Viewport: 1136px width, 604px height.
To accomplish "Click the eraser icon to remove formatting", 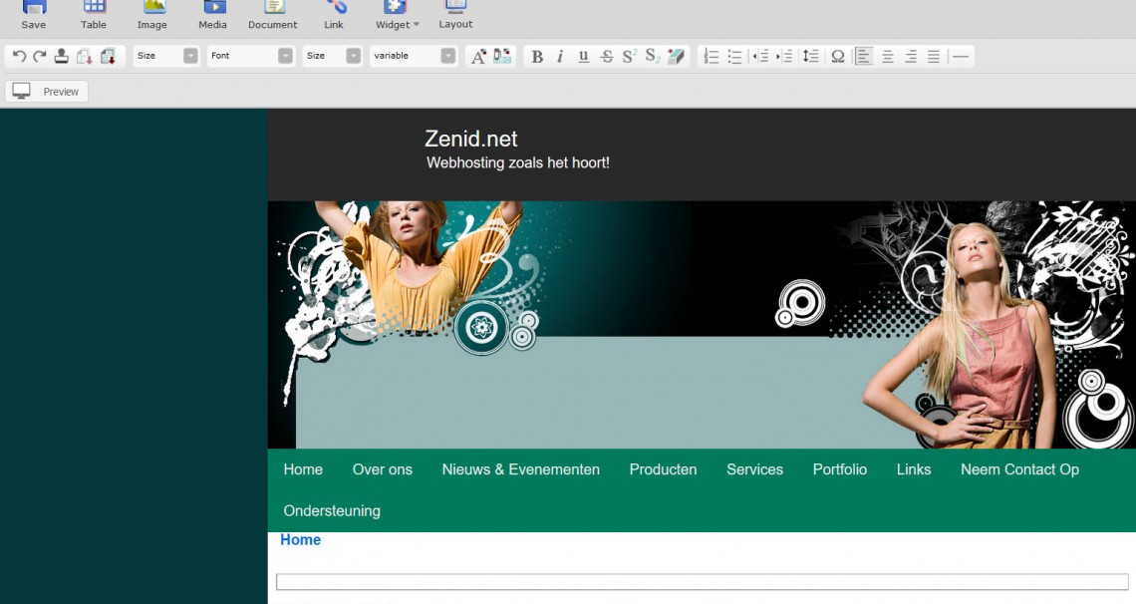I will pyautogui.click(x=676, y=57).
